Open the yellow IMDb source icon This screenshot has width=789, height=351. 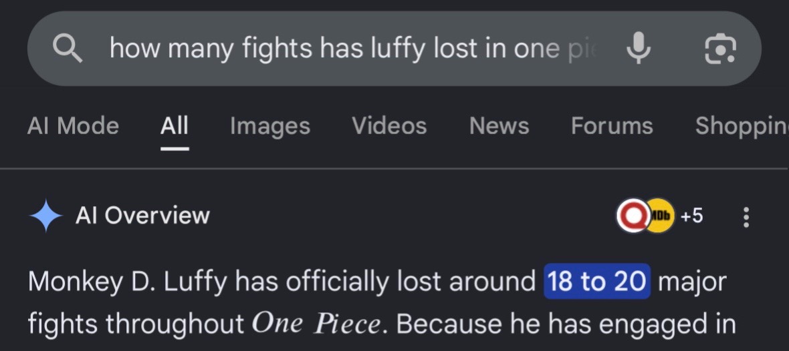coord(661,216)
